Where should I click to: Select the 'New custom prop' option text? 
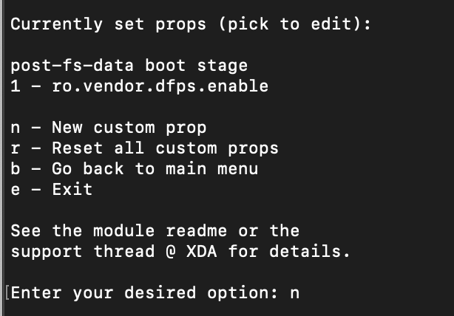129,128
